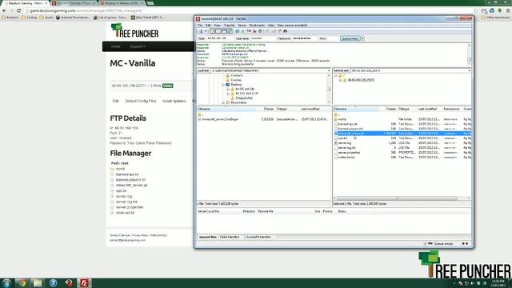Open the Transfer menu in FileZilla
Viewport: 512px width, 288px height.
coord(230,25)
